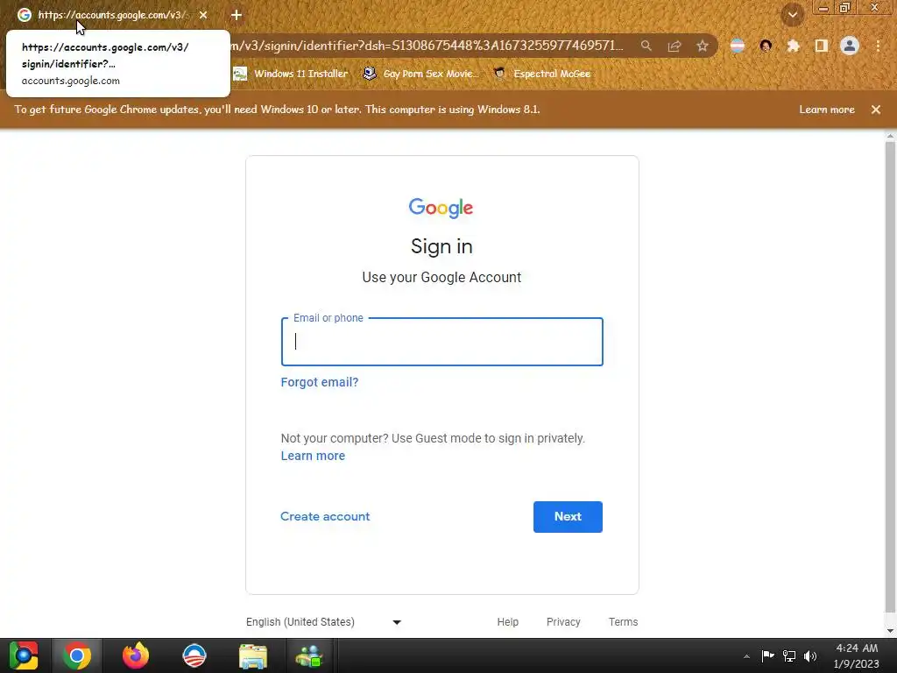Image resolution: width=897 pixels, height=673 pixels.
Task: Click the address bar URL text
Action: (x=427, y=46)
